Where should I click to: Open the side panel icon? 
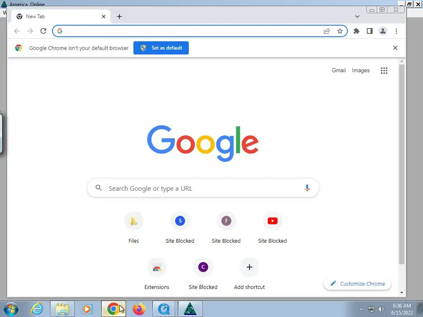click(x=370, y=31)
